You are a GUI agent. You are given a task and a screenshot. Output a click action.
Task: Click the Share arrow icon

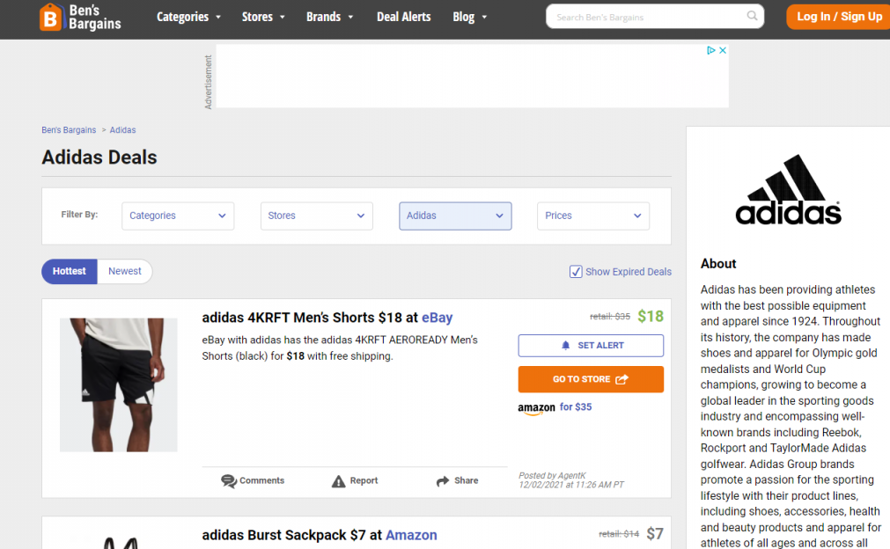coord(443,481)
